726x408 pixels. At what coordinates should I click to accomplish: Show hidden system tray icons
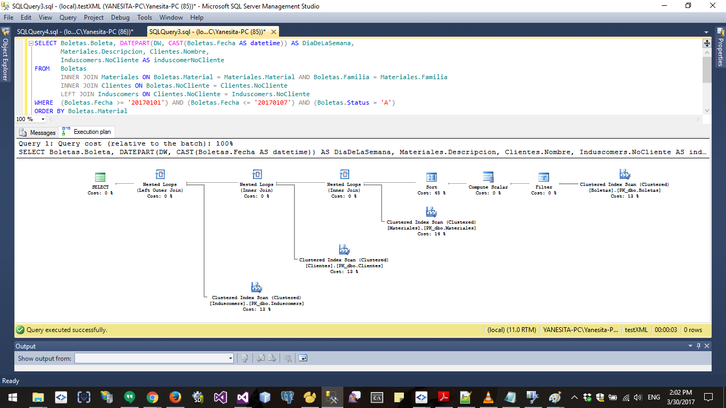point(575,397)
